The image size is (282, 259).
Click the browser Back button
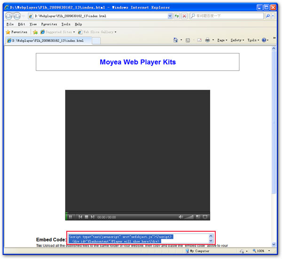[x=8, y=16]
